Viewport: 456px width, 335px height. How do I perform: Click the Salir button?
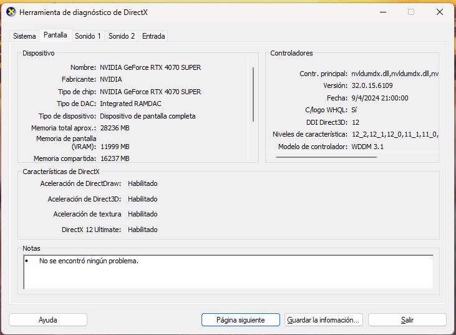point(407,320)
